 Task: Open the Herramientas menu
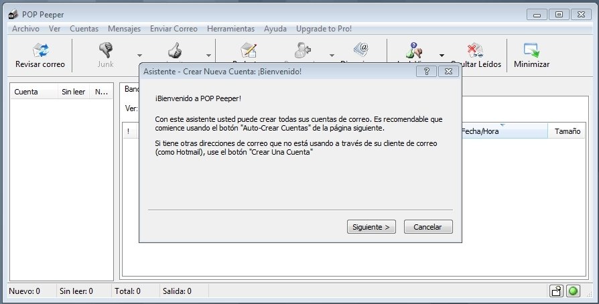[230, 29]
